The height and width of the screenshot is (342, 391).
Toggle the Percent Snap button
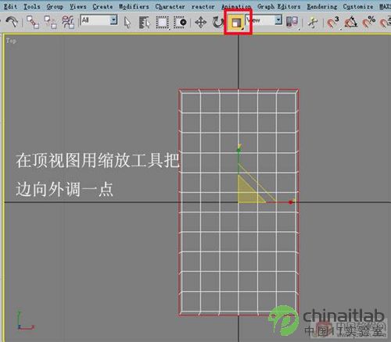click(368, 22)
